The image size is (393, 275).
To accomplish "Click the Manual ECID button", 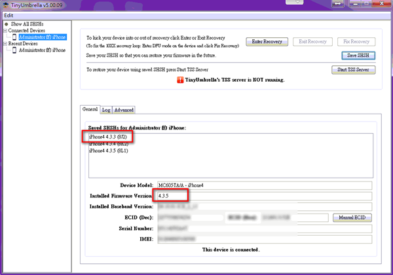I will tap(352, 217).
